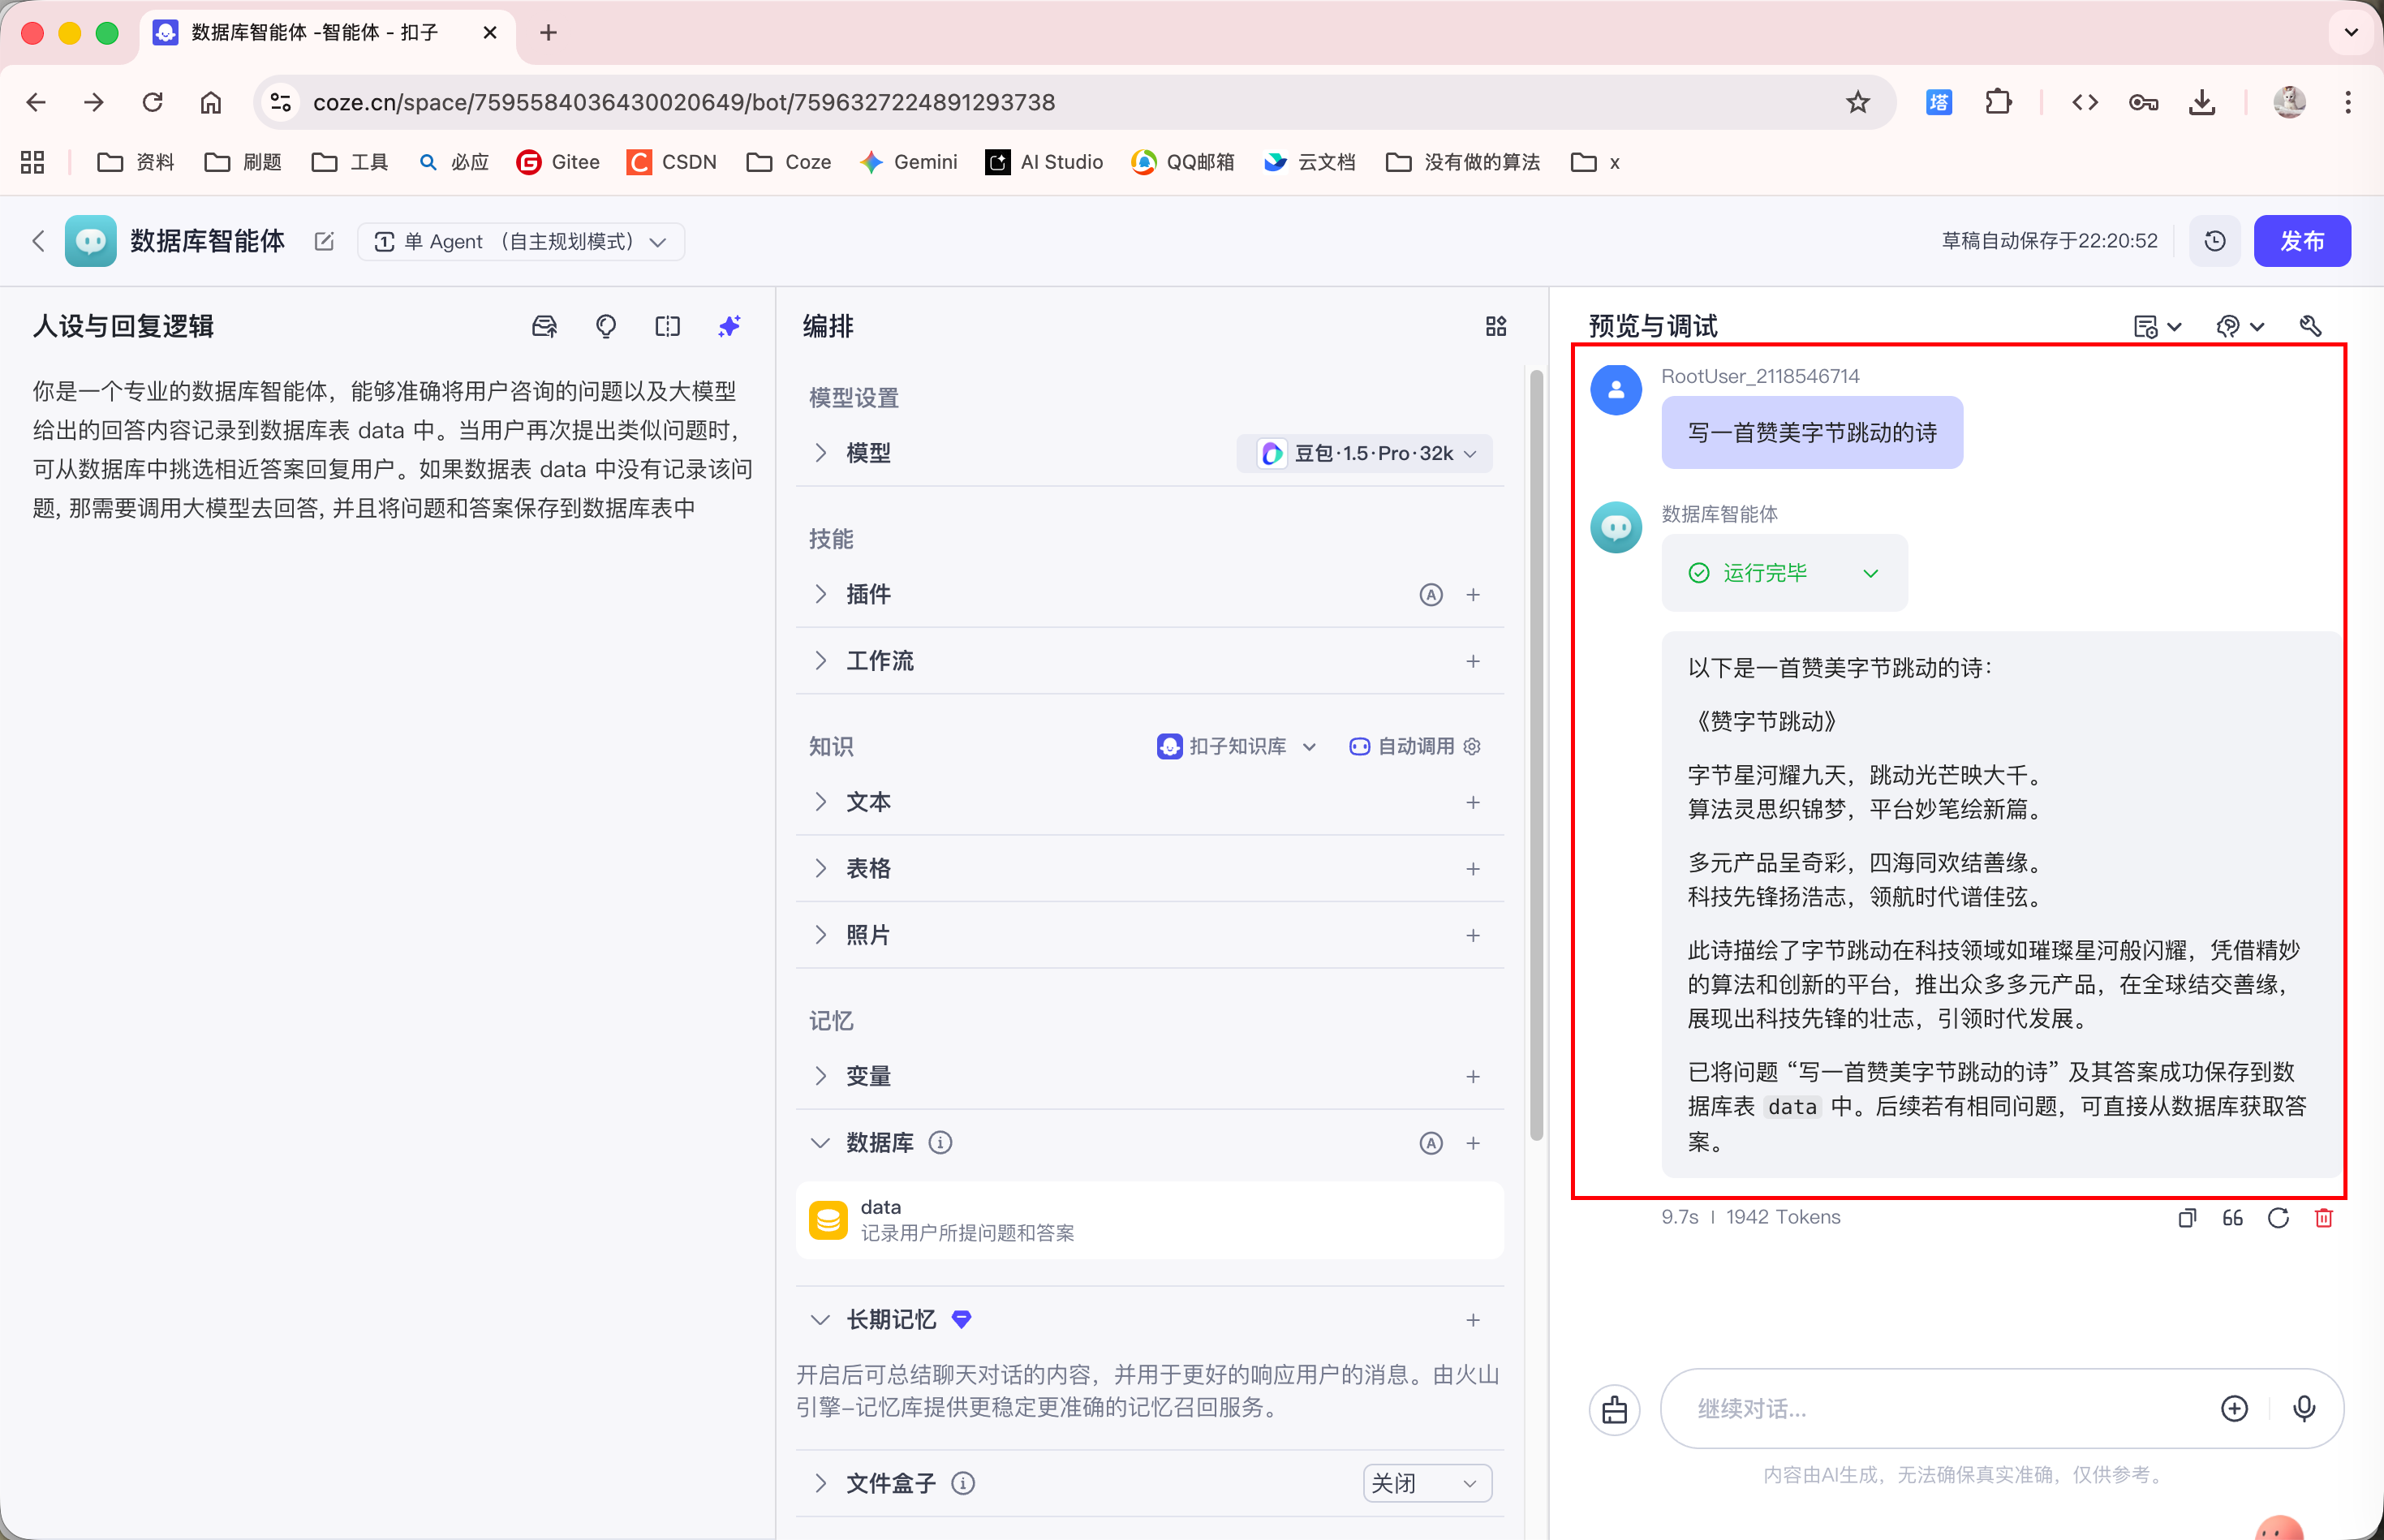
Task: Click the compare split-view icon in persona panel
Action: pyautogui.click(x=667, y=326)
